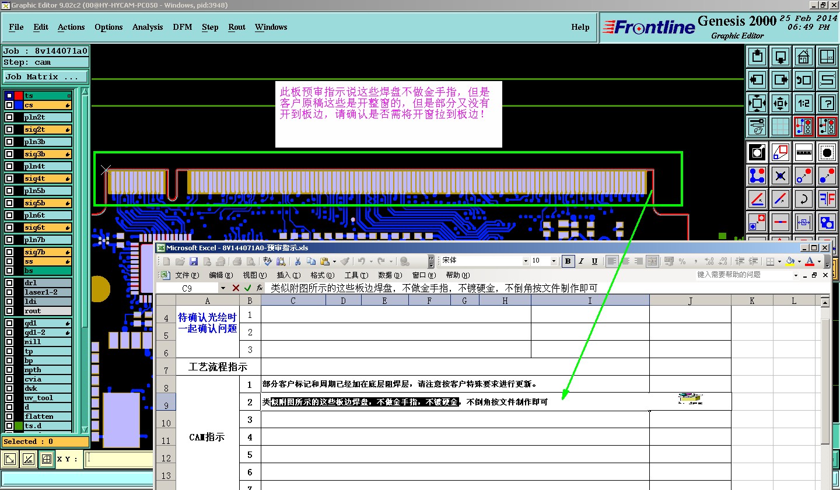Click the question mark help icon
The width and height of the screenshot is (840, 490).
[827, 103]
